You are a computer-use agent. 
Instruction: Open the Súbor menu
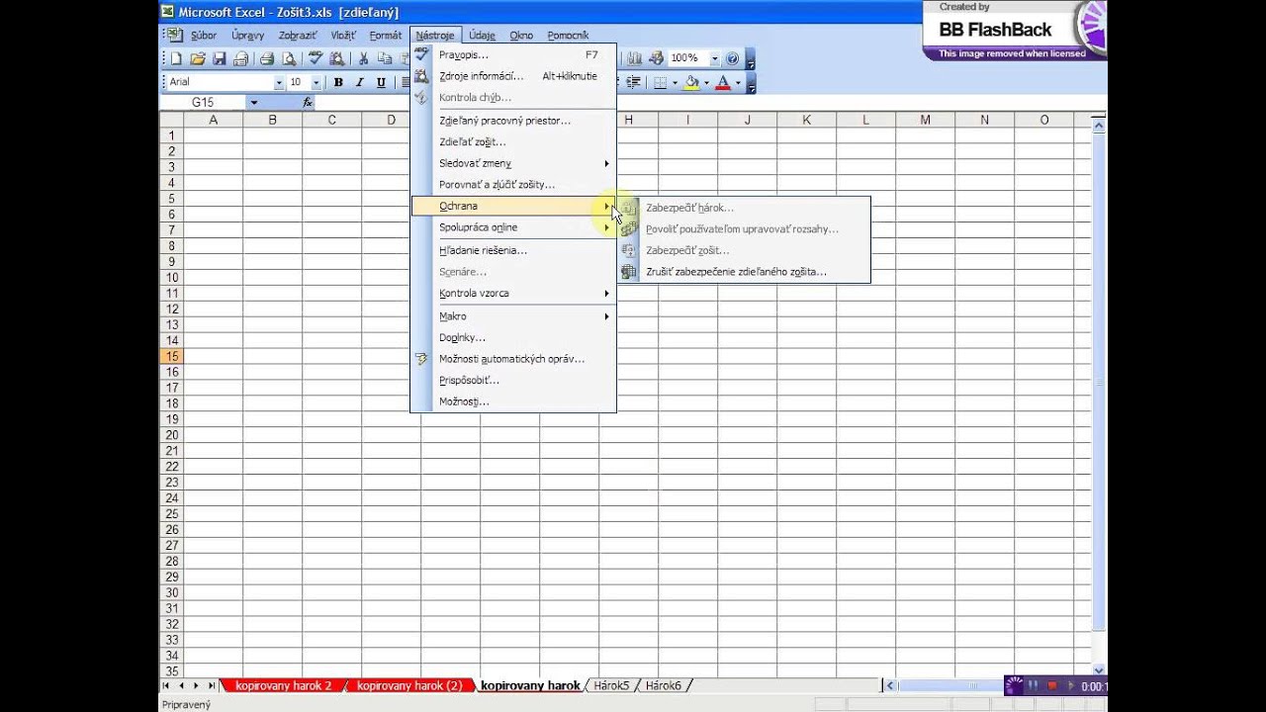click(x=204, y=36)
